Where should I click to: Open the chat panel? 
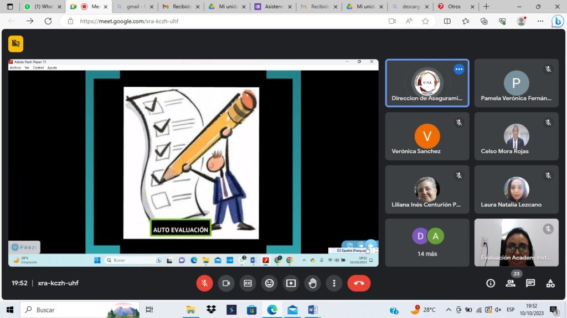click(x=530, y=283)
